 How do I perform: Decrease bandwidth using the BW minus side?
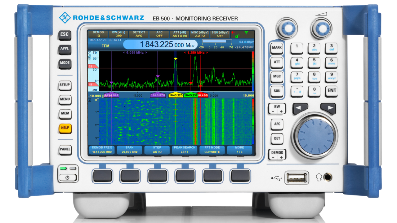pyautogui.click(x=273, y=111)
